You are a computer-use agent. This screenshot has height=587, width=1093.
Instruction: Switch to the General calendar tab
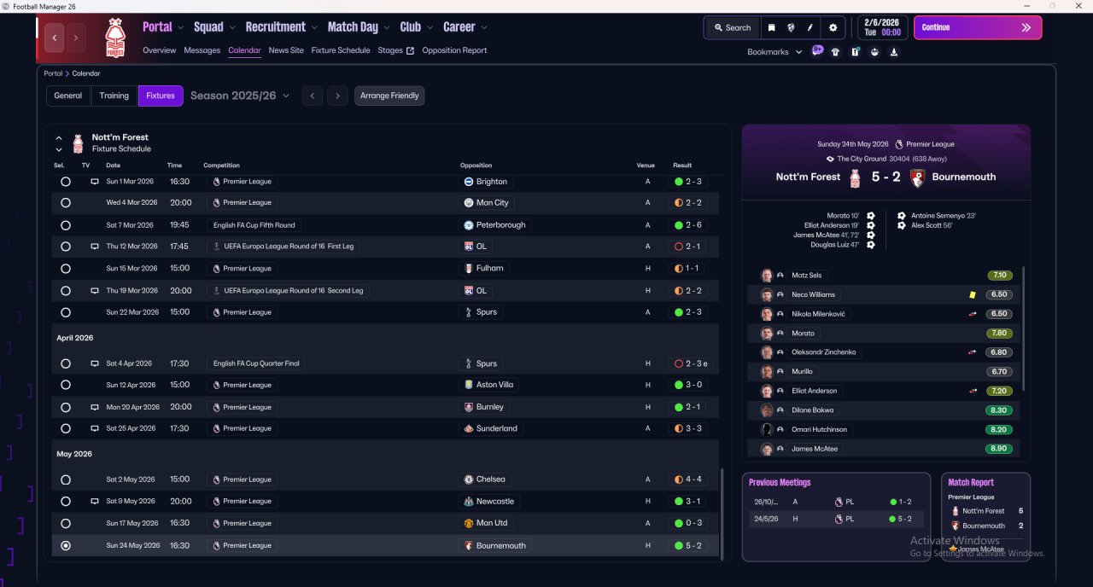(x=68, y=96)
